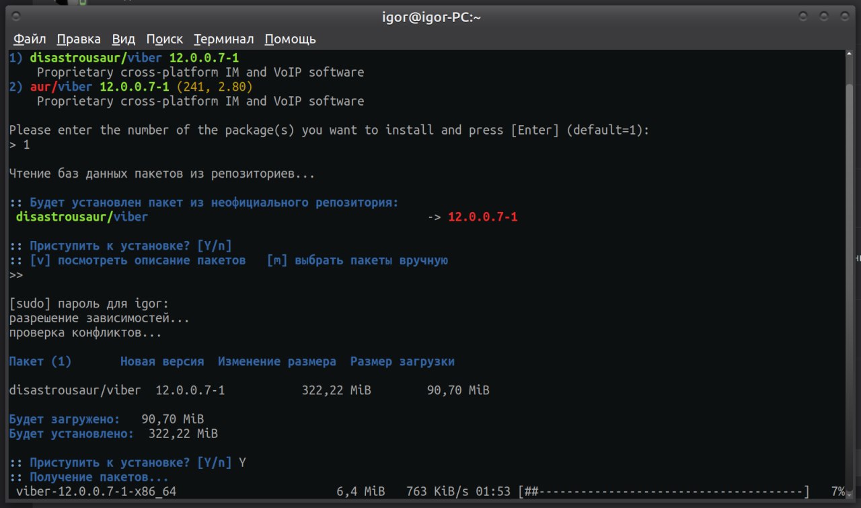Open the Файл menu
Screen dimensions: 861x508
(29, 39)
